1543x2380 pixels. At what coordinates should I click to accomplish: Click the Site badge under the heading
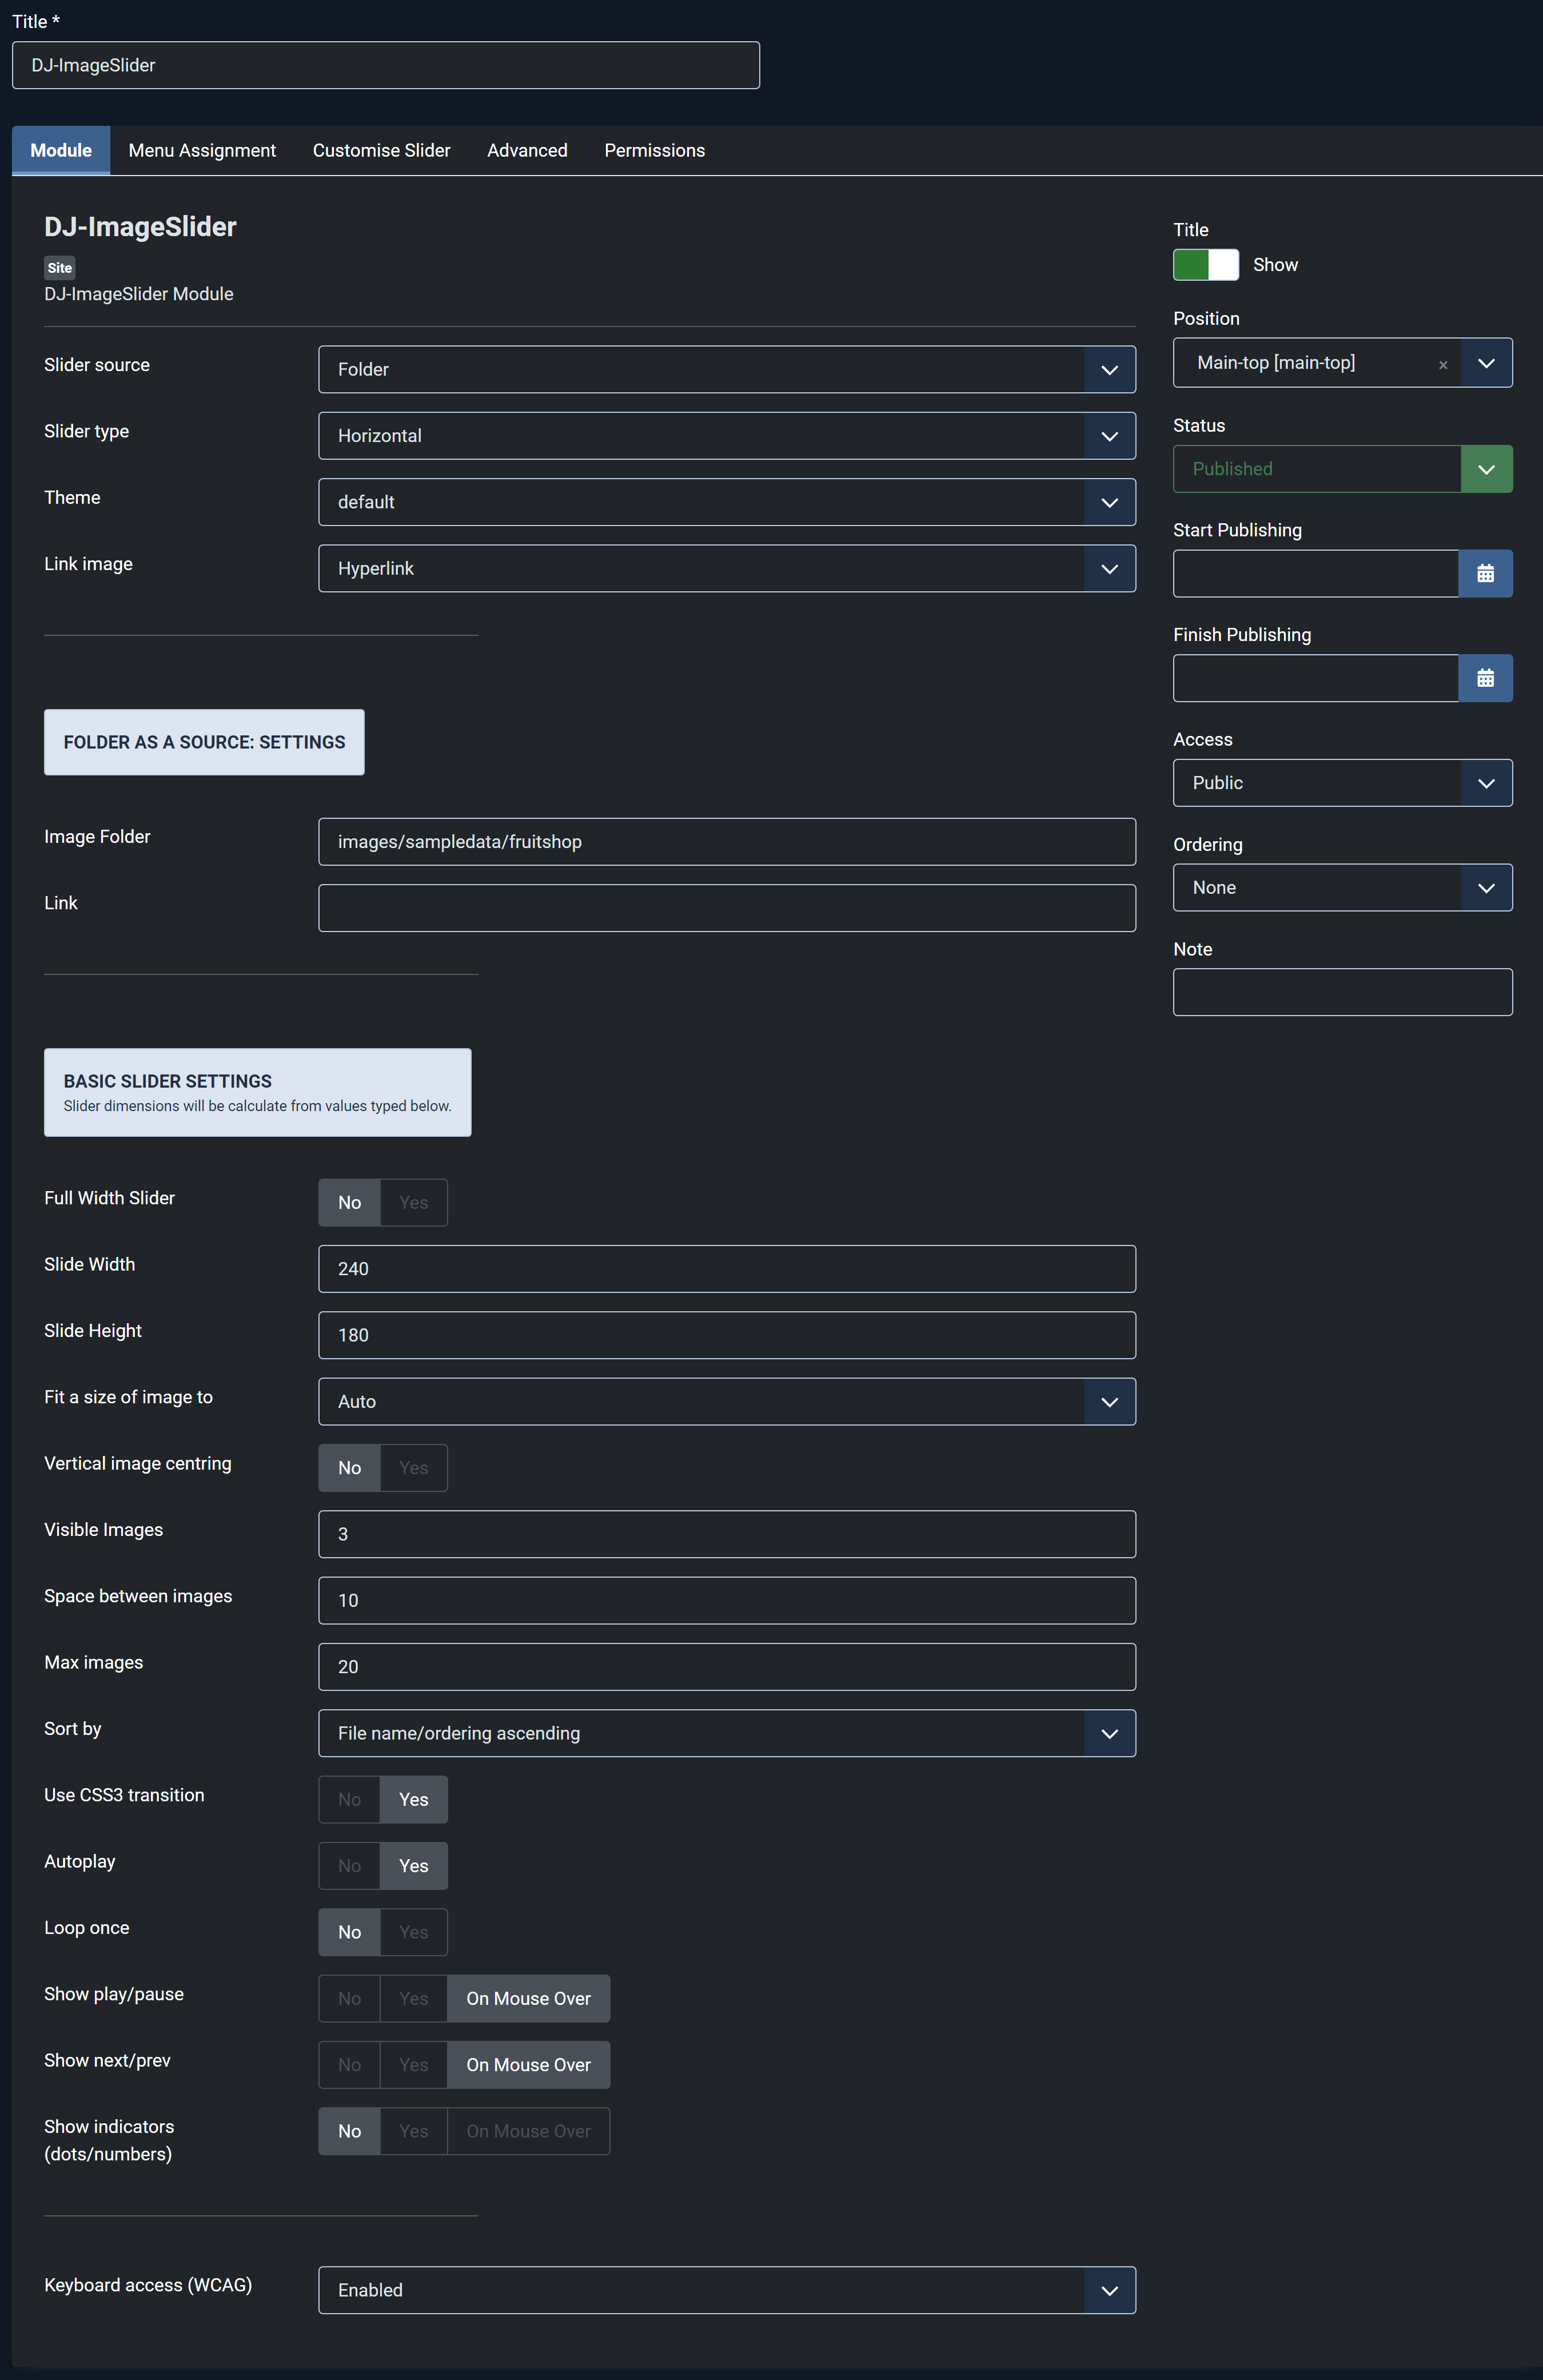(x=60, y=268)
